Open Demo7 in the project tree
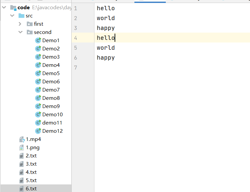The width and height of the screenshot is (250, 192). point(51,90)
